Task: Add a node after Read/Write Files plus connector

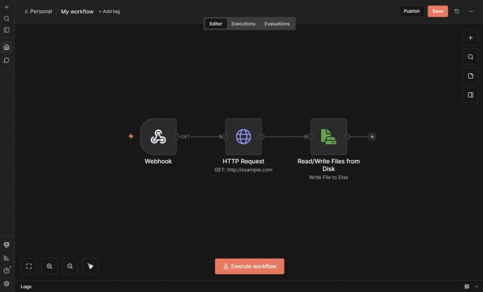Action: pos(372,137)
